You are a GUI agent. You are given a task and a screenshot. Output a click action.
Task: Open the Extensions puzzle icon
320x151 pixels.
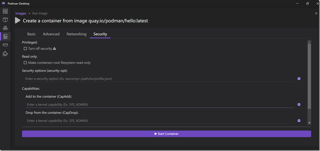(5, 53)
